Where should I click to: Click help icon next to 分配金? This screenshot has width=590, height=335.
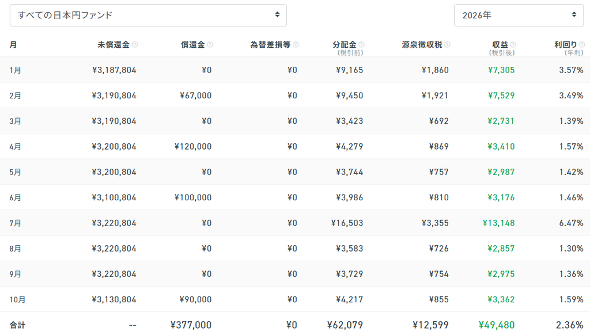(362, 45)
